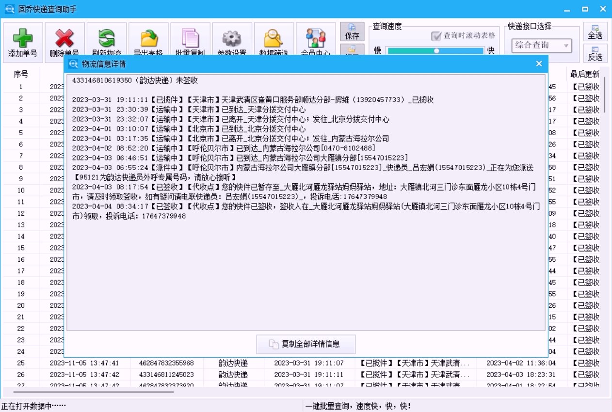Click the horizontal scrollbar at the bottom
612x412 pixels.
tap(93, 392)
